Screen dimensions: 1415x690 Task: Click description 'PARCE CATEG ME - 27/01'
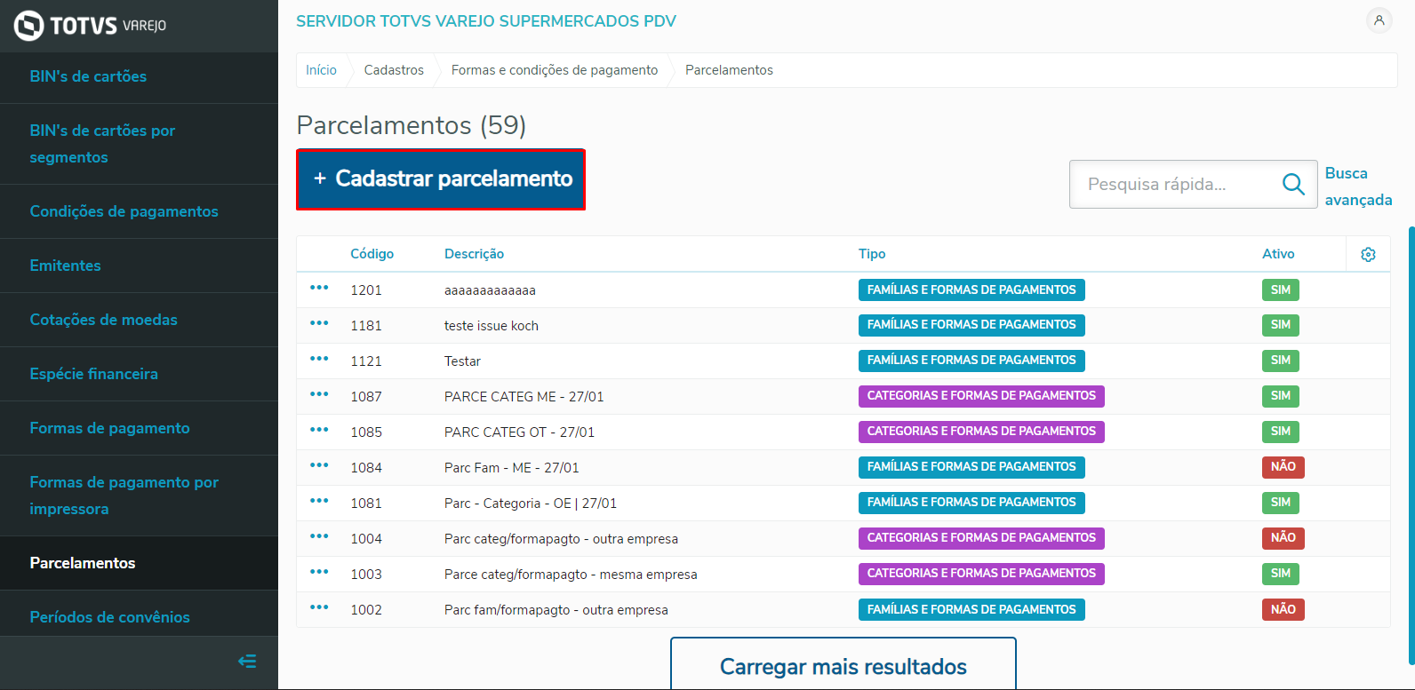pos(524,397)
